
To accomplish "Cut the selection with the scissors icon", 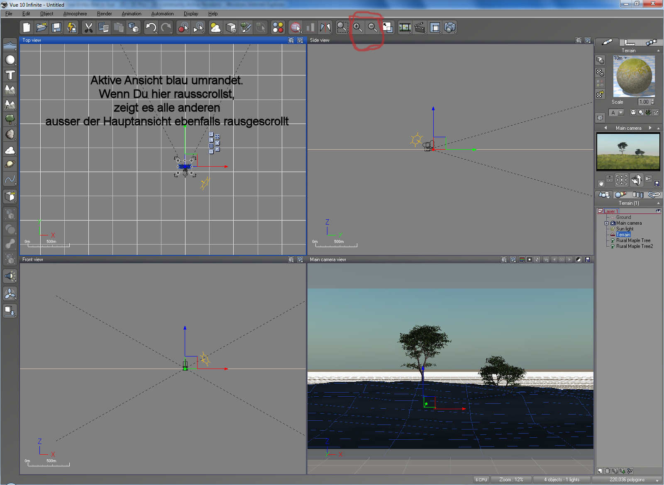I will point(88,28).
